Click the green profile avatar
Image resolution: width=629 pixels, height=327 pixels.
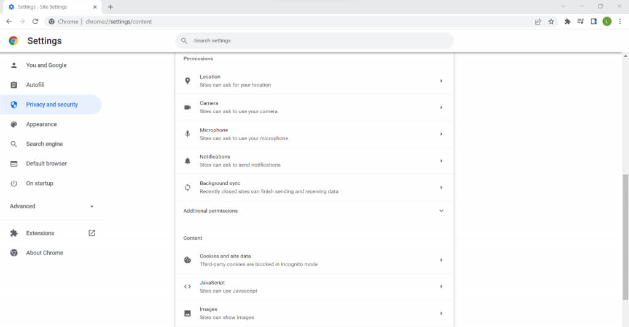tap(607, 22)
